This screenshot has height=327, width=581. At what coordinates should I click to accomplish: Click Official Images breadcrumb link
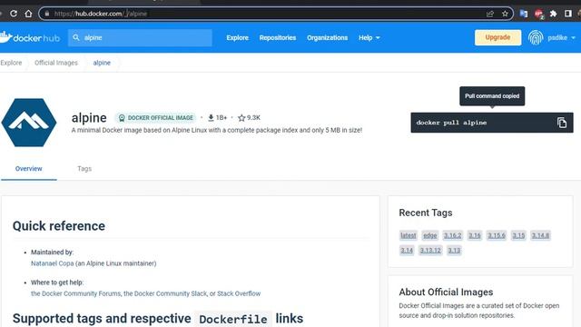56,63
